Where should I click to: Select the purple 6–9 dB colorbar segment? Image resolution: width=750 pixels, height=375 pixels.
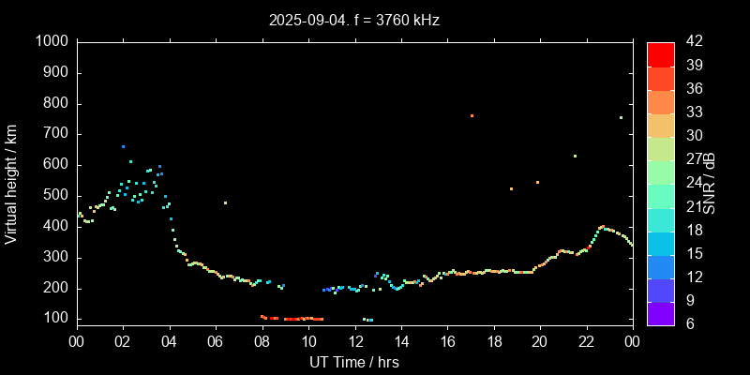661,312
